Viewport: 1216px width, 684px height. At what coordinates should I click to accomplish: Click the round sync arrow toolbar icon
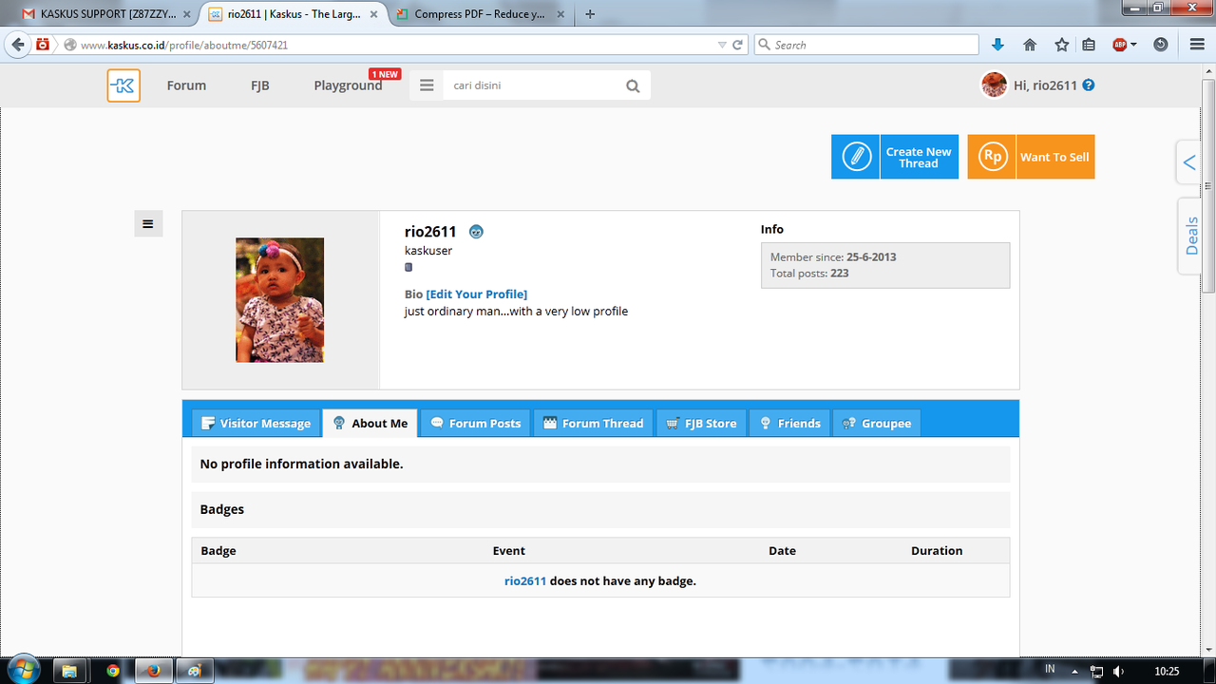[1161, 45]
